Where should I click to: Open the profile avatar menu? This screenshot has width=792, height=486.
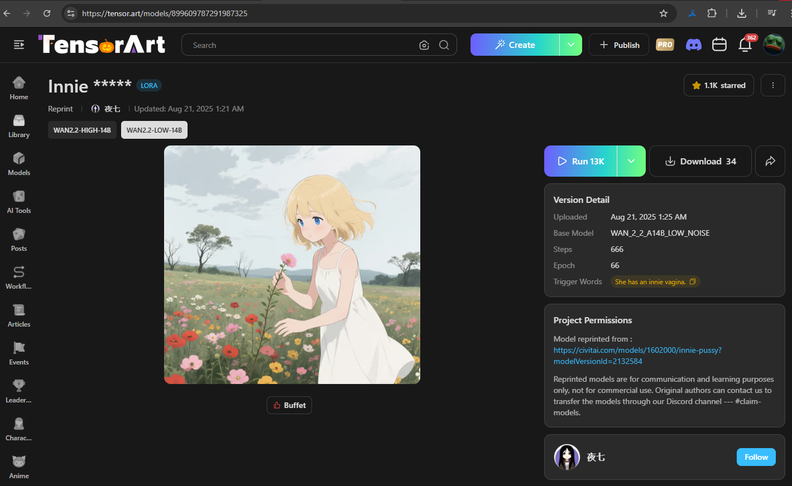pos(774,45)
